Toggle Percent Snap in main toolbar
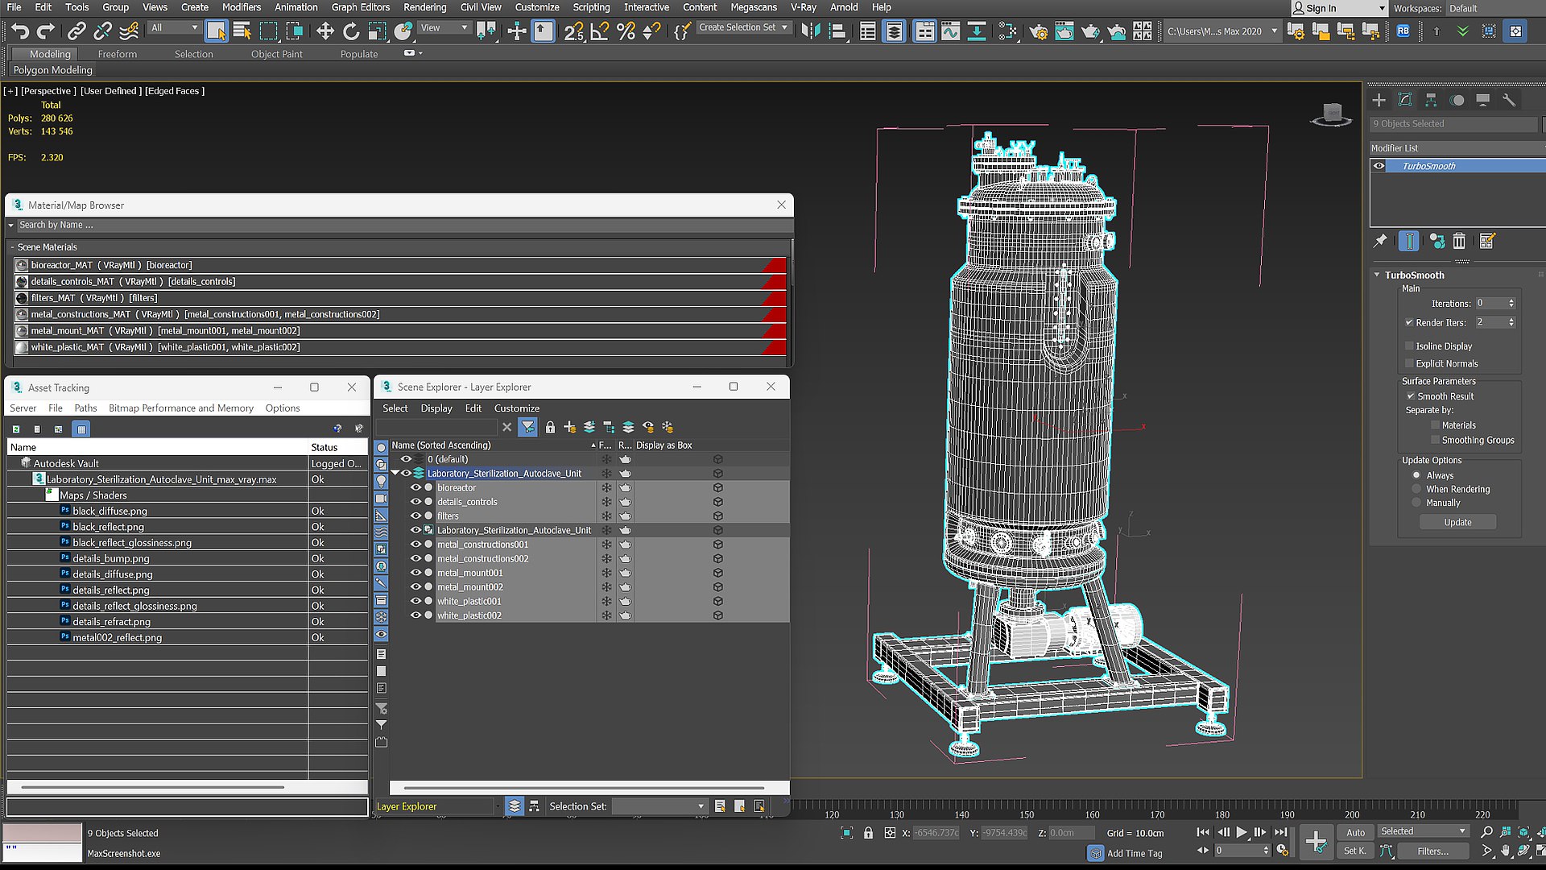 [x=626, y=31]
